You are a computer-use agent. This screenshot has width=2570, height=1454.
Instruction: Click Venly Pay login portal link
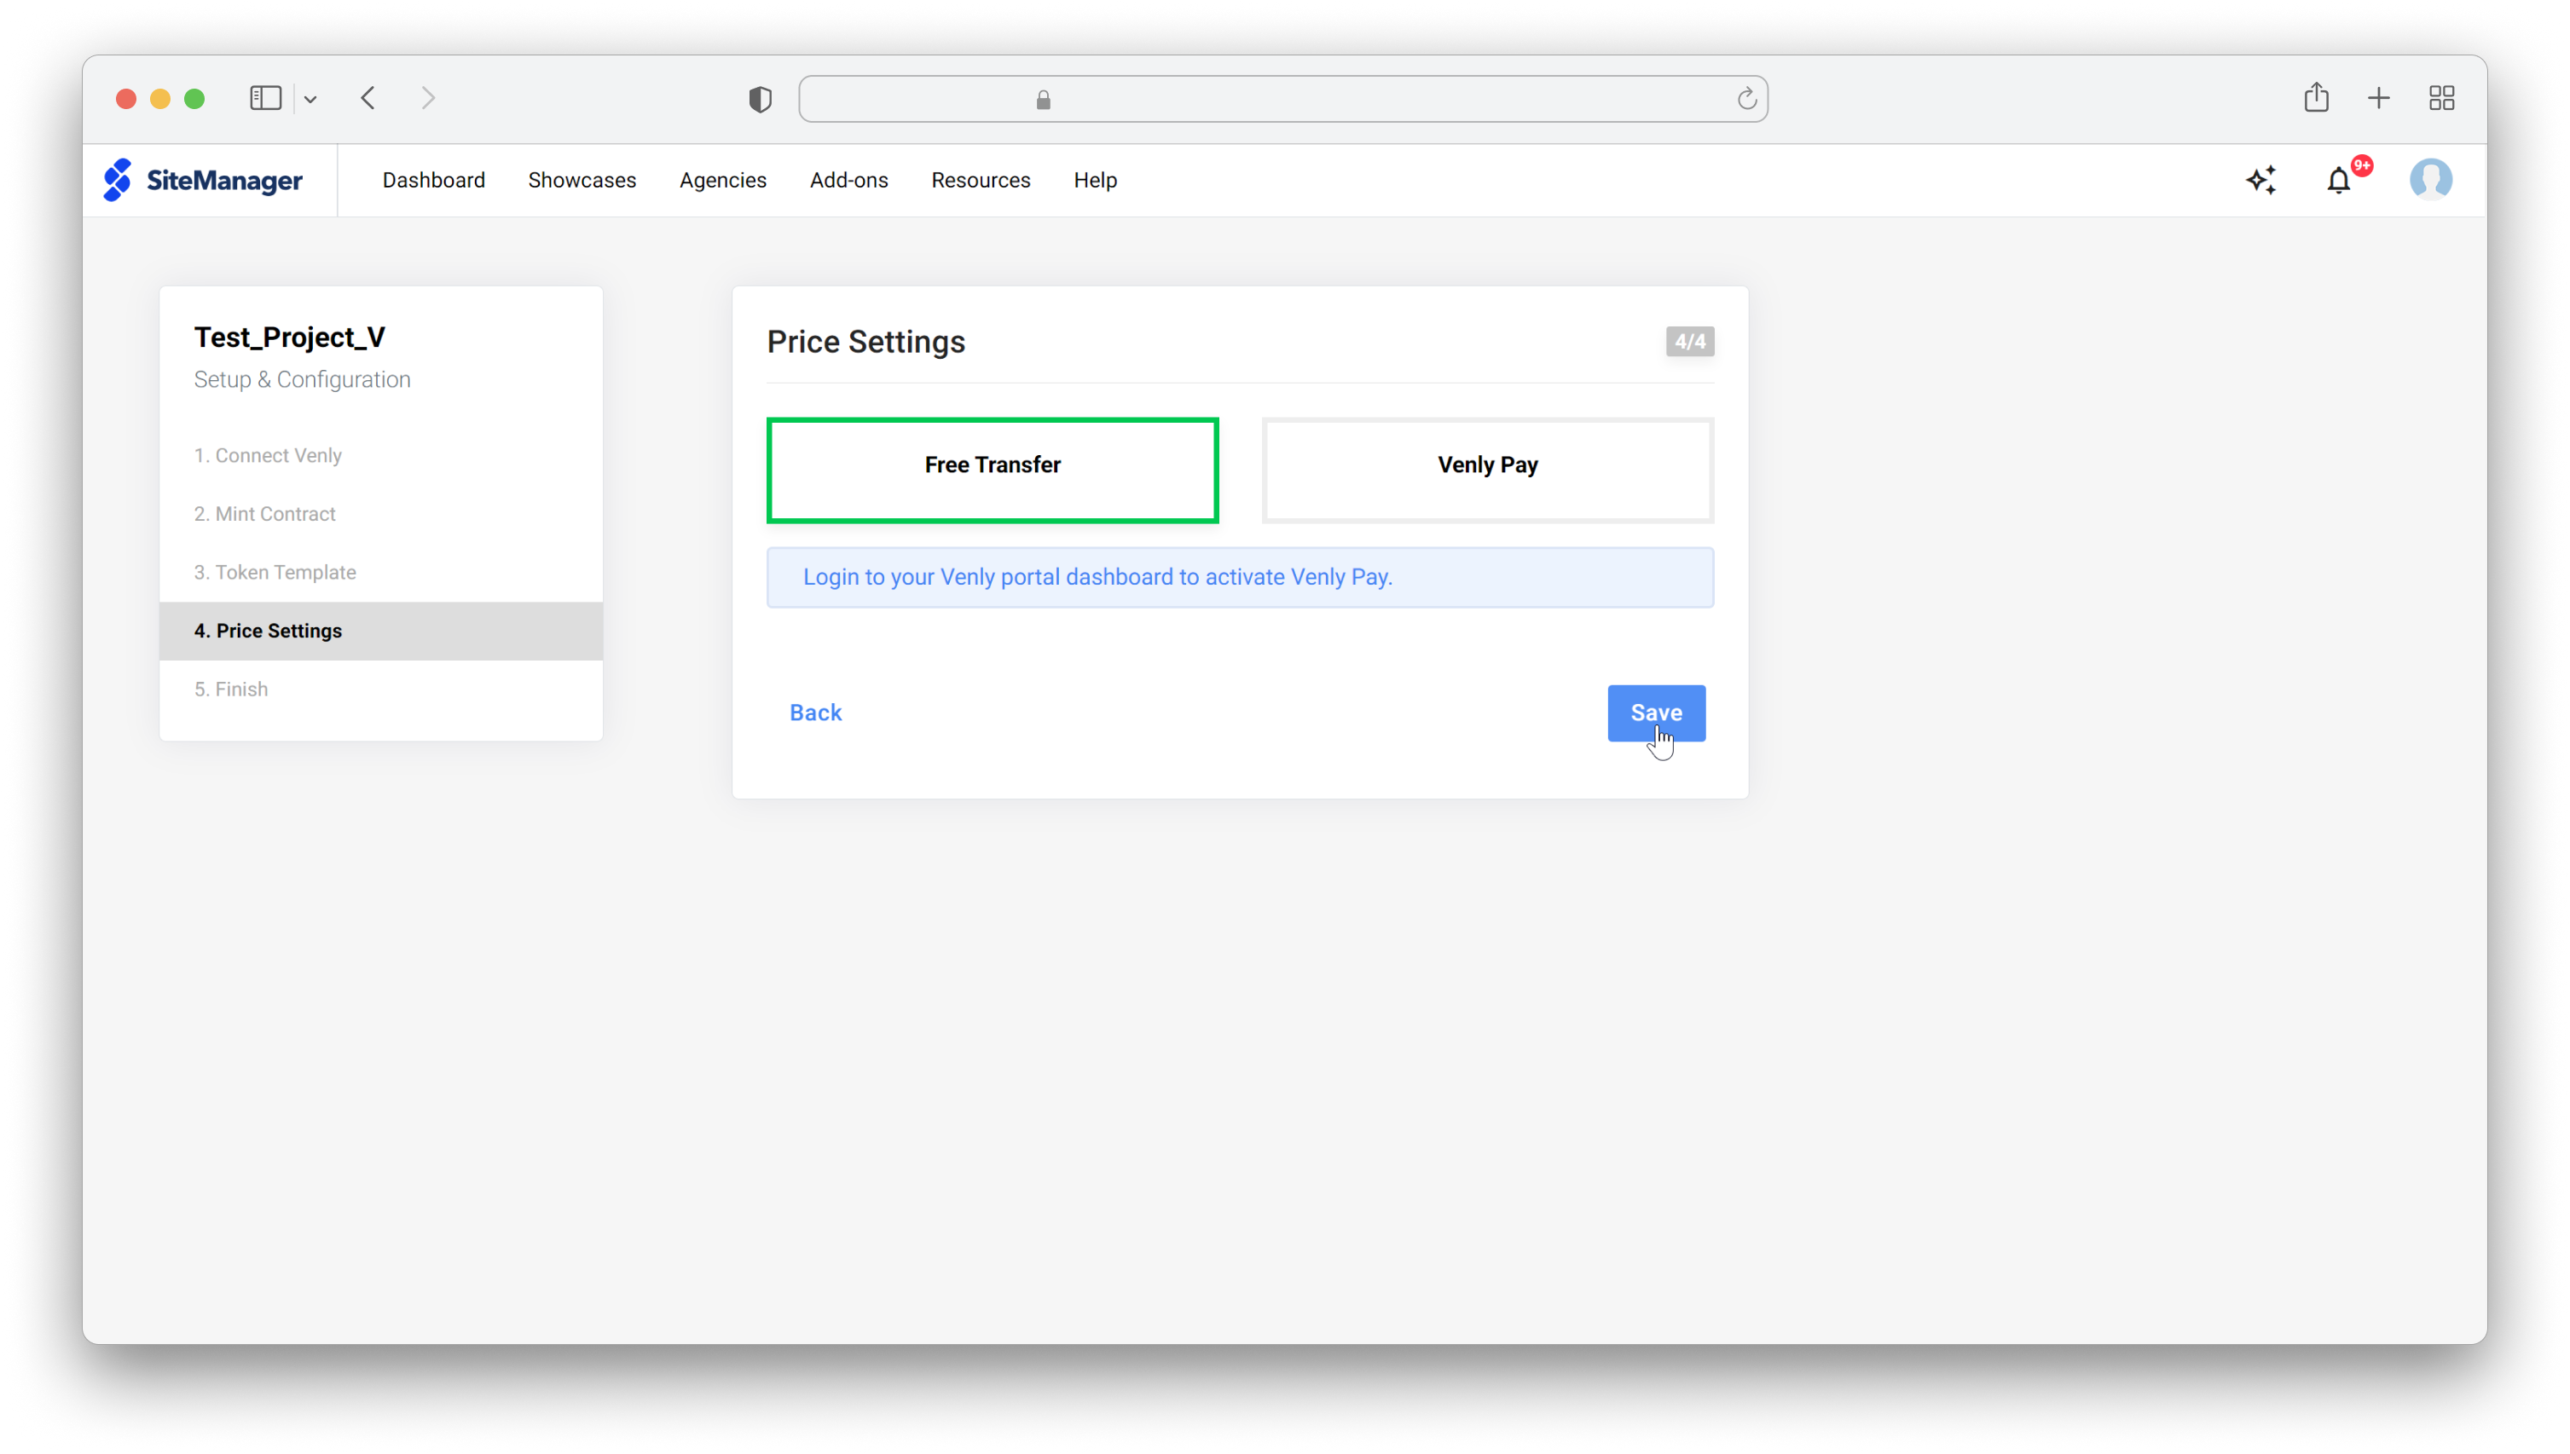(1098, 577)
